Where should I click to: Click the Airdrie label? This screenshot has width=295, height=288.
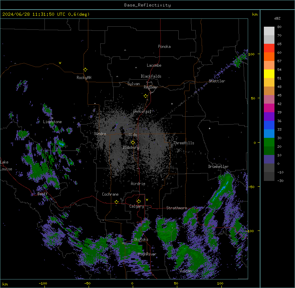(x=138, y=184)
